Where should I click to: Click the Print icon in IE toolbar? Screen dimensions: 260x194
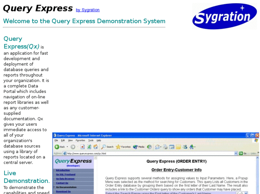[165, 147]
